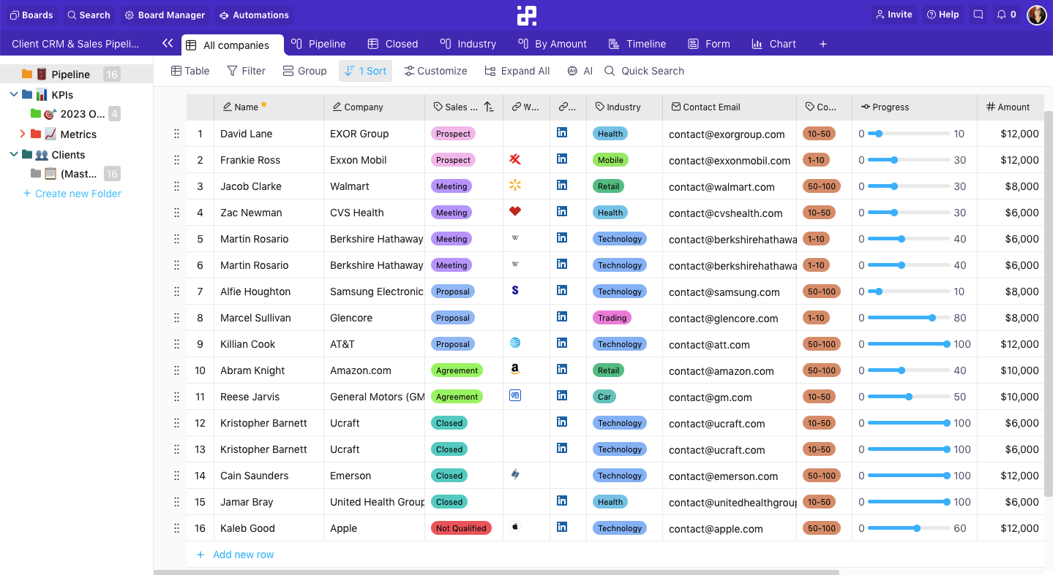Click the Quick Search field
The image size is (1053, 575).
click(644, 71)
